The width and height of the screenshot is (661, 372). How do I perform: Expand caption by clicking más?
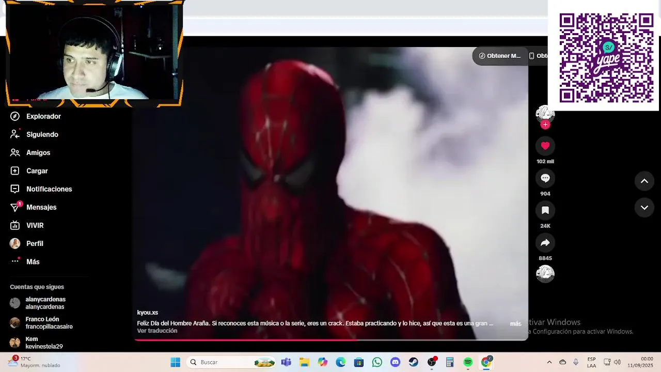click(x=515, y=324)
